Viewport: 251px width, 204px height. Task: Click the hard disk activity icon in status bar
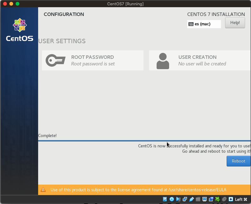[165, 199]
